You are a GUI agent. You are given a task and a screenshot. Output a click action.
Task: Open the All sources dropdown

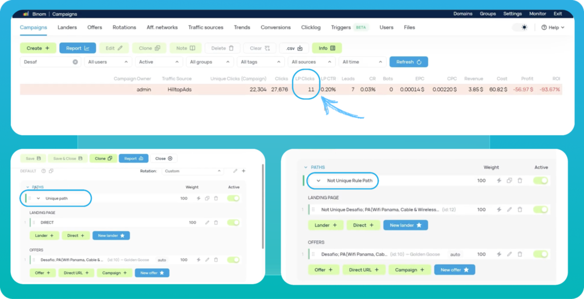tap(311, 62)
